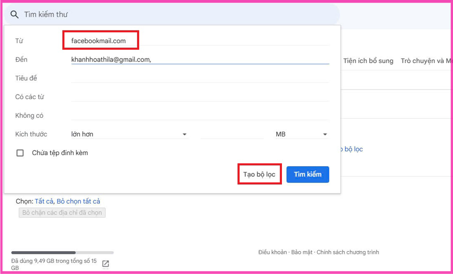Click the Chứa tệp đính kèm label text
This screenshot has width=453, height=274.
60,153
